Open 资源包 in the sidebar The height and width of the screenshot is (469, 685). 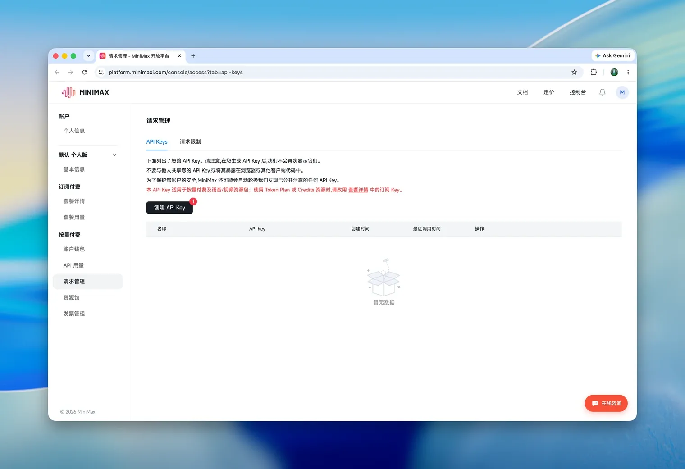[72, 298]
